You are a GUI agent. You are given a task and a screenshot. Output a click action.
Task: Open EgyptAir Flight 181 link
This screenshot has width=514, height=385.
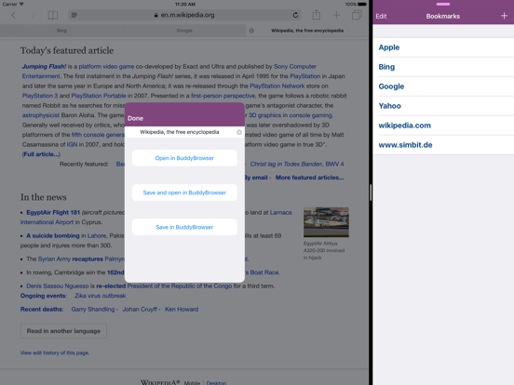point(53,212)
